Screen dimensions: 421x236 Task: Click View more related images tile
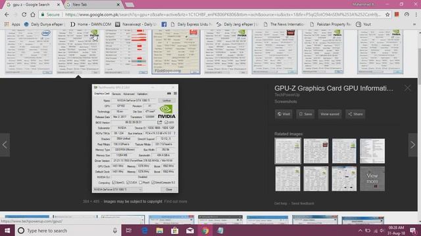372,179
